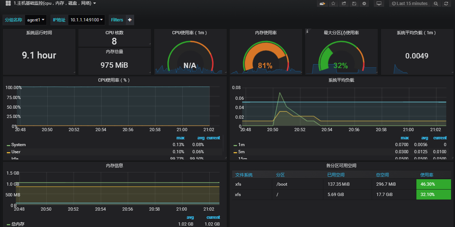Click the 5.69 GiB used space cell

click(x=347, y=195)
